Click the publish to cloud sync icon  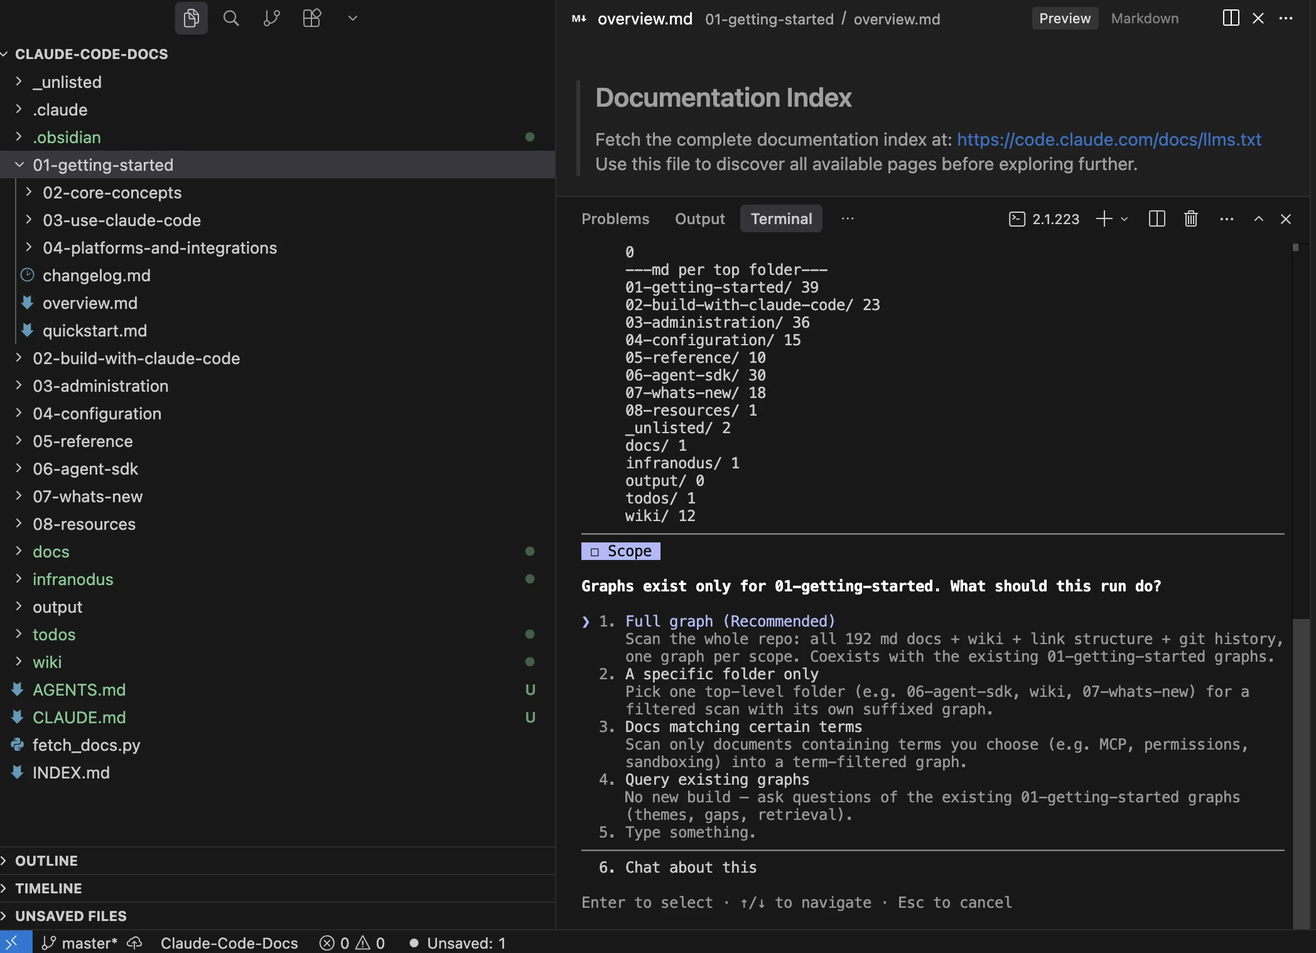pos(134,943)
